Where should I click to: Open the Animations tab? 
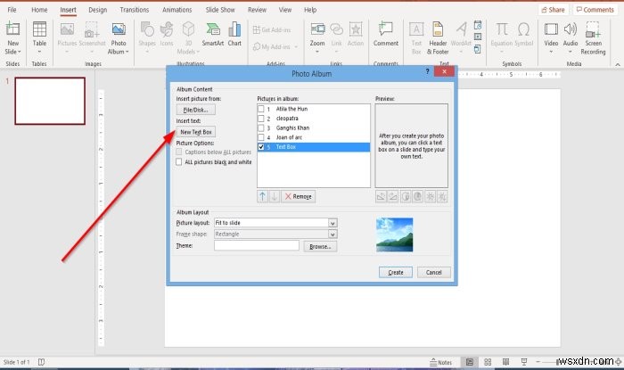(x=177, y=10)
